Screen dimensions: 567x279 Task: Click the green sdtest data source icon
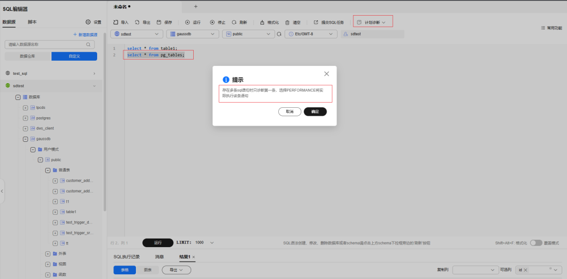[x=7, y=86]
